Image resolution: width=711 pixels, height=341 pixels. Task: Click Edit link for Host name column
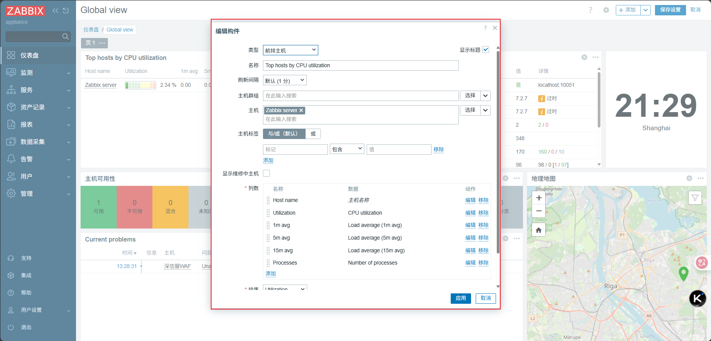pyautogui.click(x=470, y=200)
